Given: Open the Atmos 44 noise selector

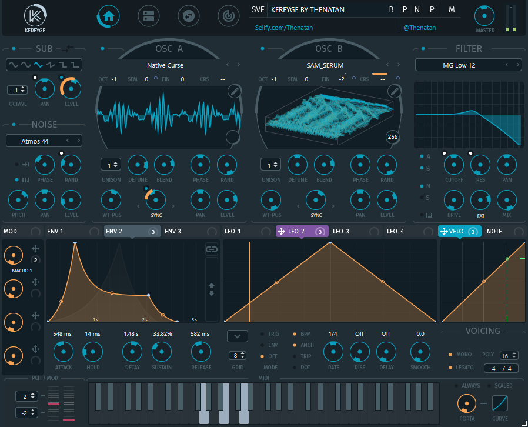Looking at the screenshot, I should [35, 141].
